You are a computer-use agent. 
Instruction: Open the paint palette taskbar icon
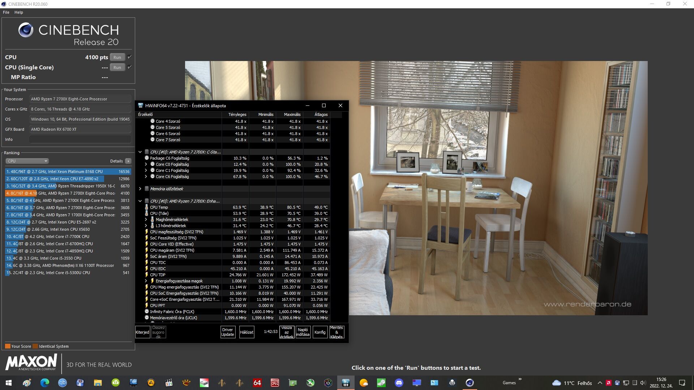pyautogui.click(x=27, y=383)
